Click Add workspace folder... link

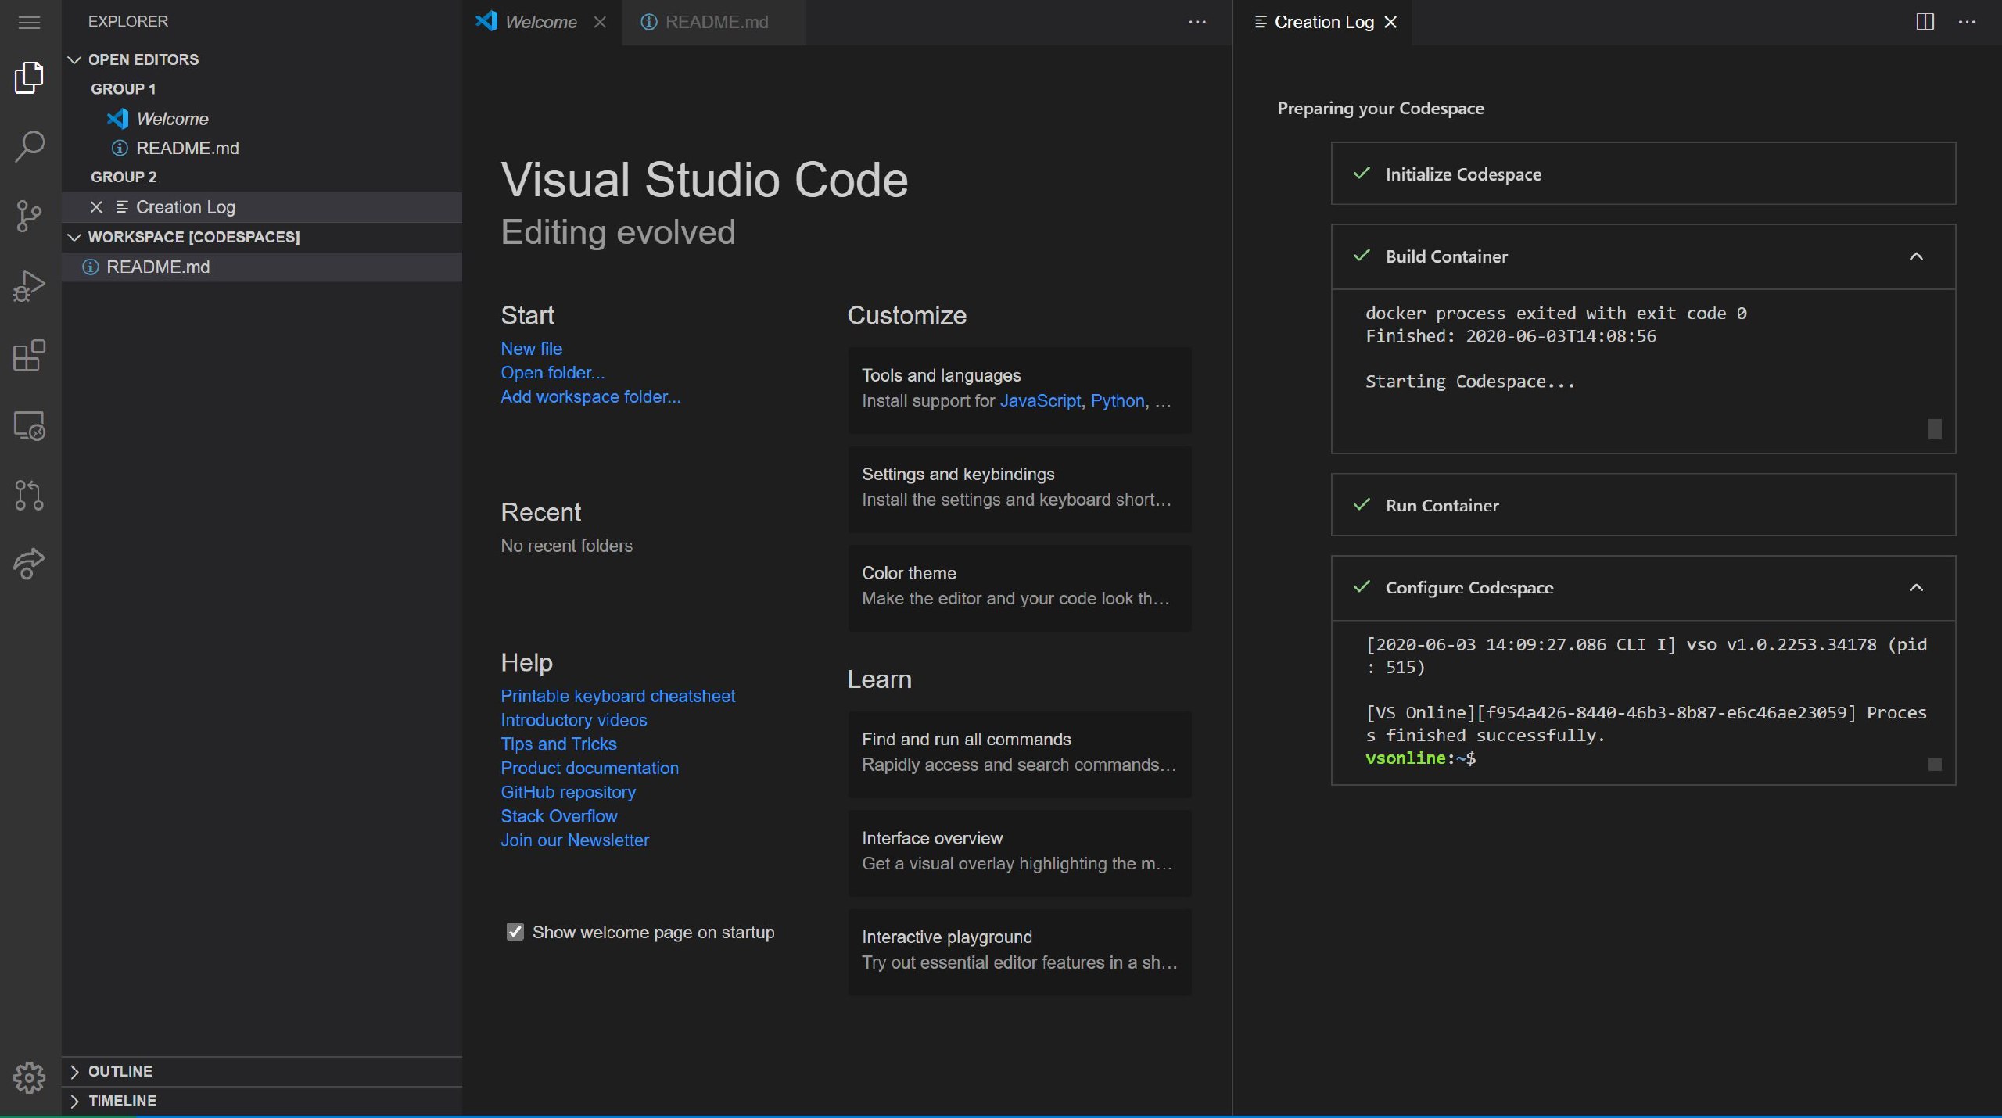click(590, 396)
